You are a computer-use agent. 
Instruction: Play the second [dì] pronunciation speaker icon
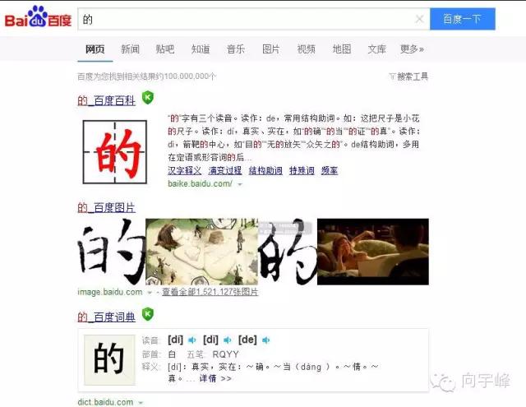(x=228, y=340)
